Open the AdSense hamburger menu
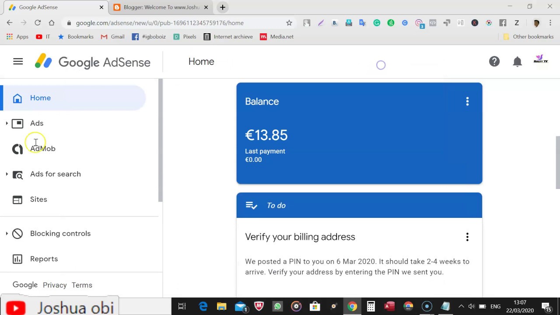The height and width of the screenshot is (315, 560). click(18, 62)
